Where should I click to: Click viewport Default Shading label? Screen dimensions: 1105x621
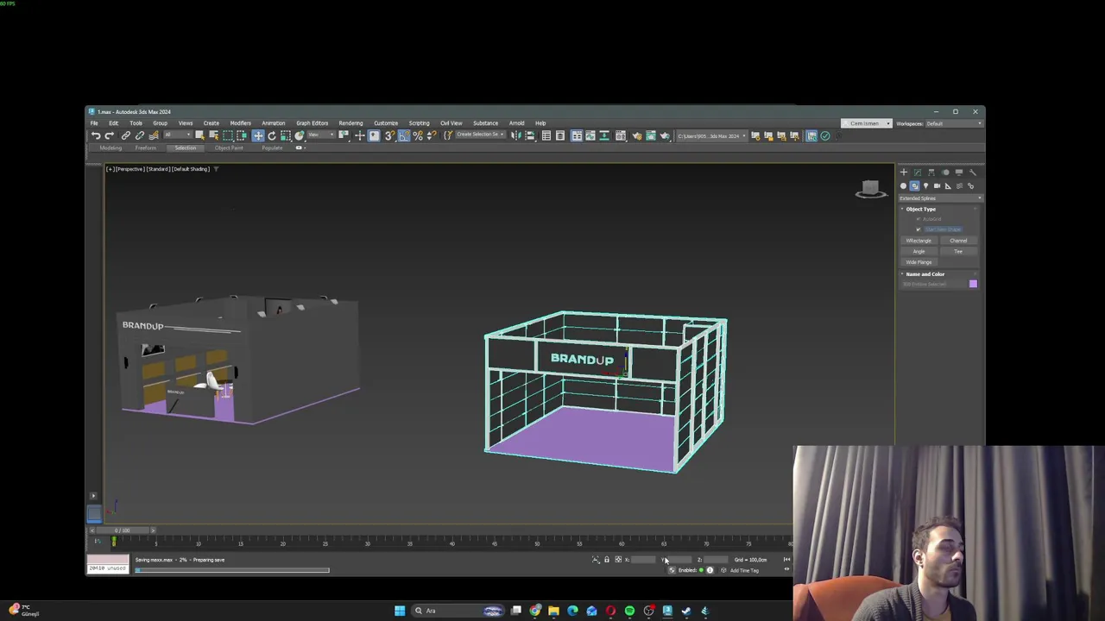click(x=191, y=169)
